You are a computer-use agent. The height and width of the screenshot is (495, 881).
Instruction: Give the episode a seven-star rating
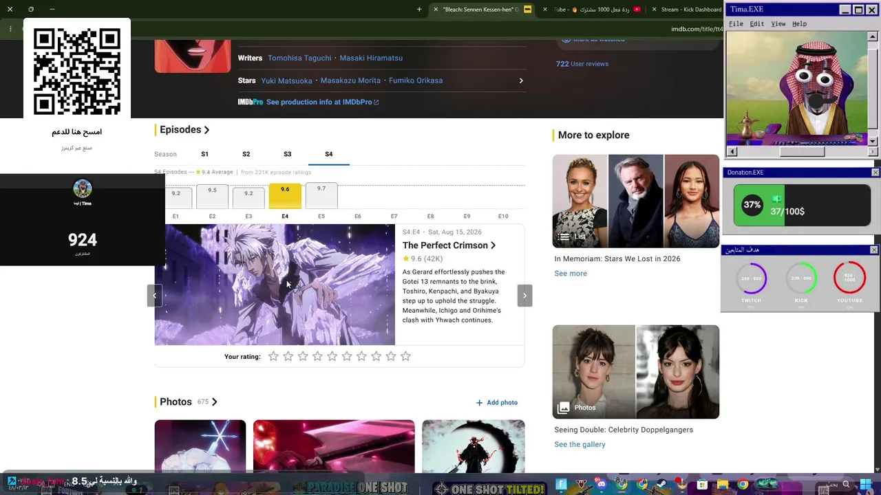coord(361,356)
